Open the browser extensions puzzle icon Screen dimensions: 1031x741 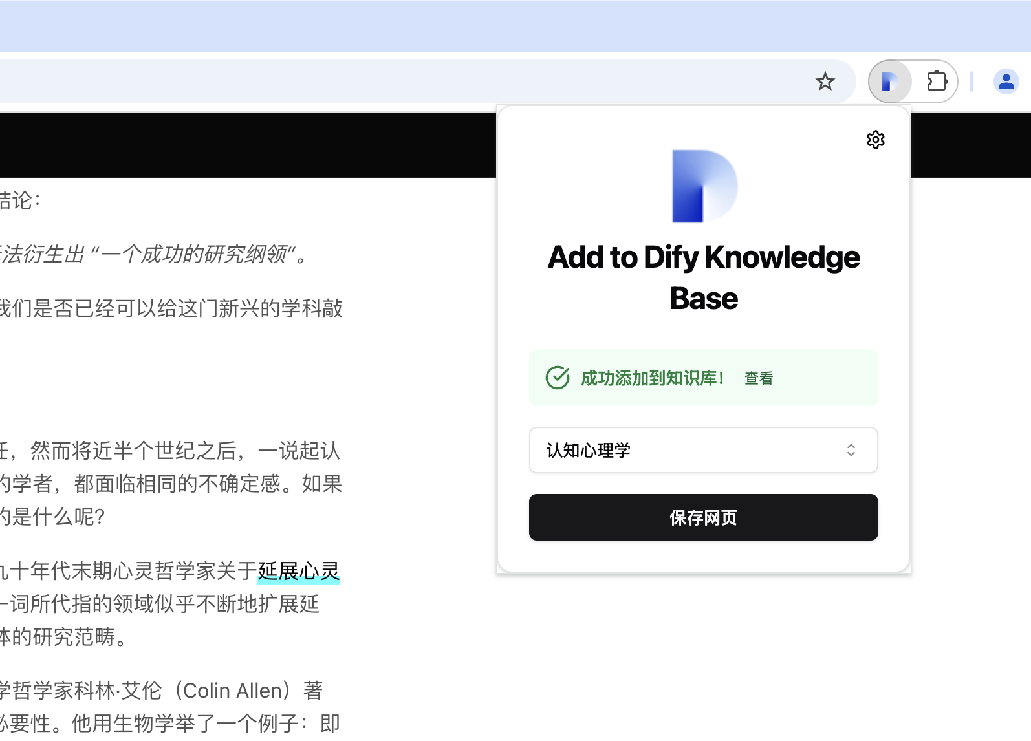pyautogui.click(x=937, y=81)
